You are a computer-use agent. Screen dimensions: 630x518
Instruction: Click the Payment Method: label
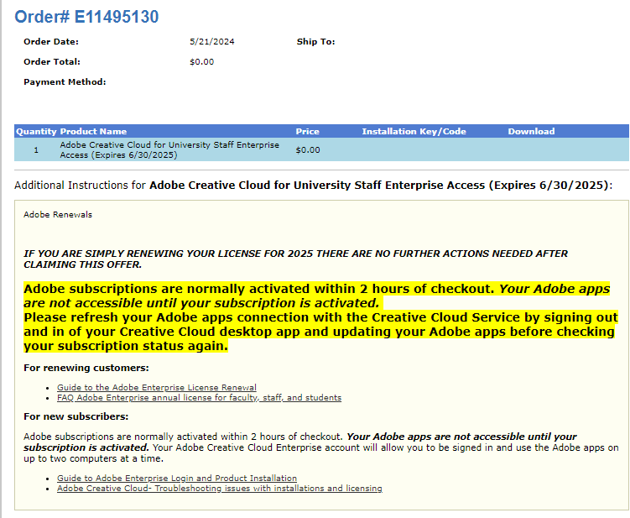[65, 81]
